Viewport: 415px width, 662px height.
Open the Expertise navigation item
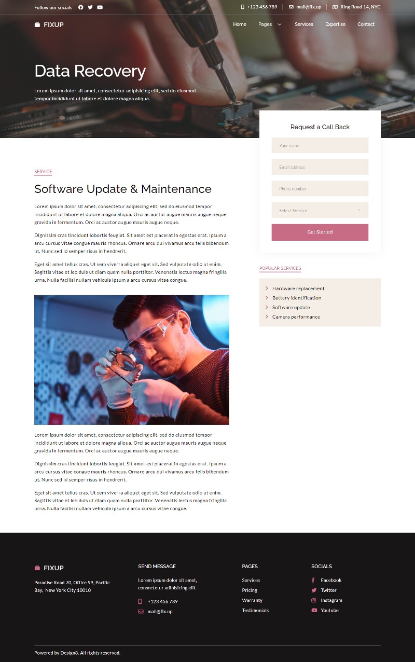click(335, 24)
